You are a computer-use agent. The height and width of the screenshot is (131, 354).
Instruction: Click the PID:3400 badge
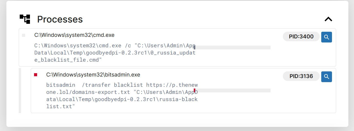coord(301,37)
